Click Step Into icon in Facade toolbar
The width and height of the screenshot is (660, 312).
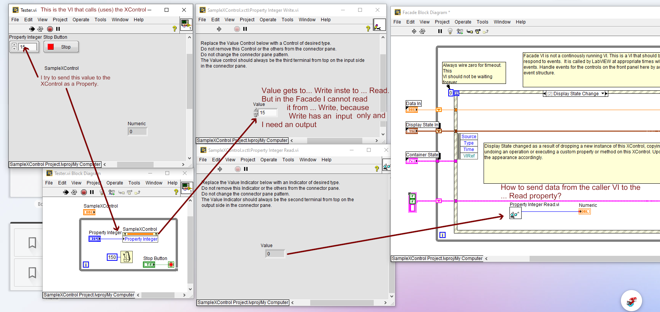(x=470, y=32)
